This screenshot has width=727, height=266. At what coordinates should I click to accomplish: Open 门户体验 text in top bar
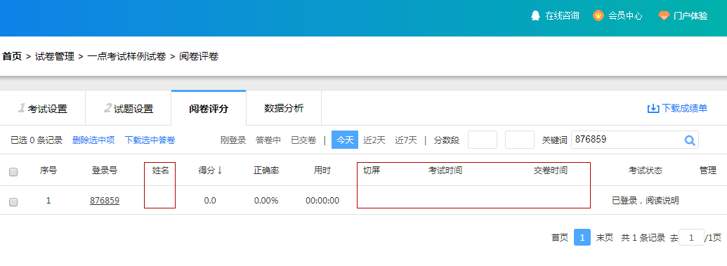pos(691,15)
